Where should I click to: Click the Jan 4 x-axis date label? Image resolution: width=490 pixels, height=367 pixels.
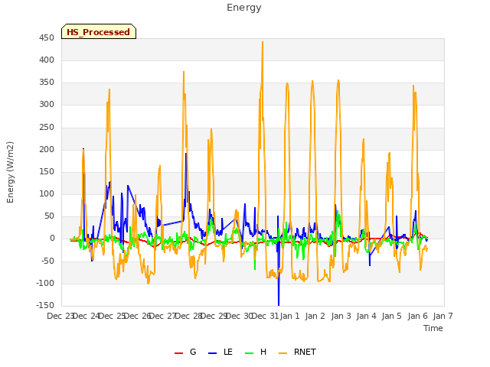[366, 316]
